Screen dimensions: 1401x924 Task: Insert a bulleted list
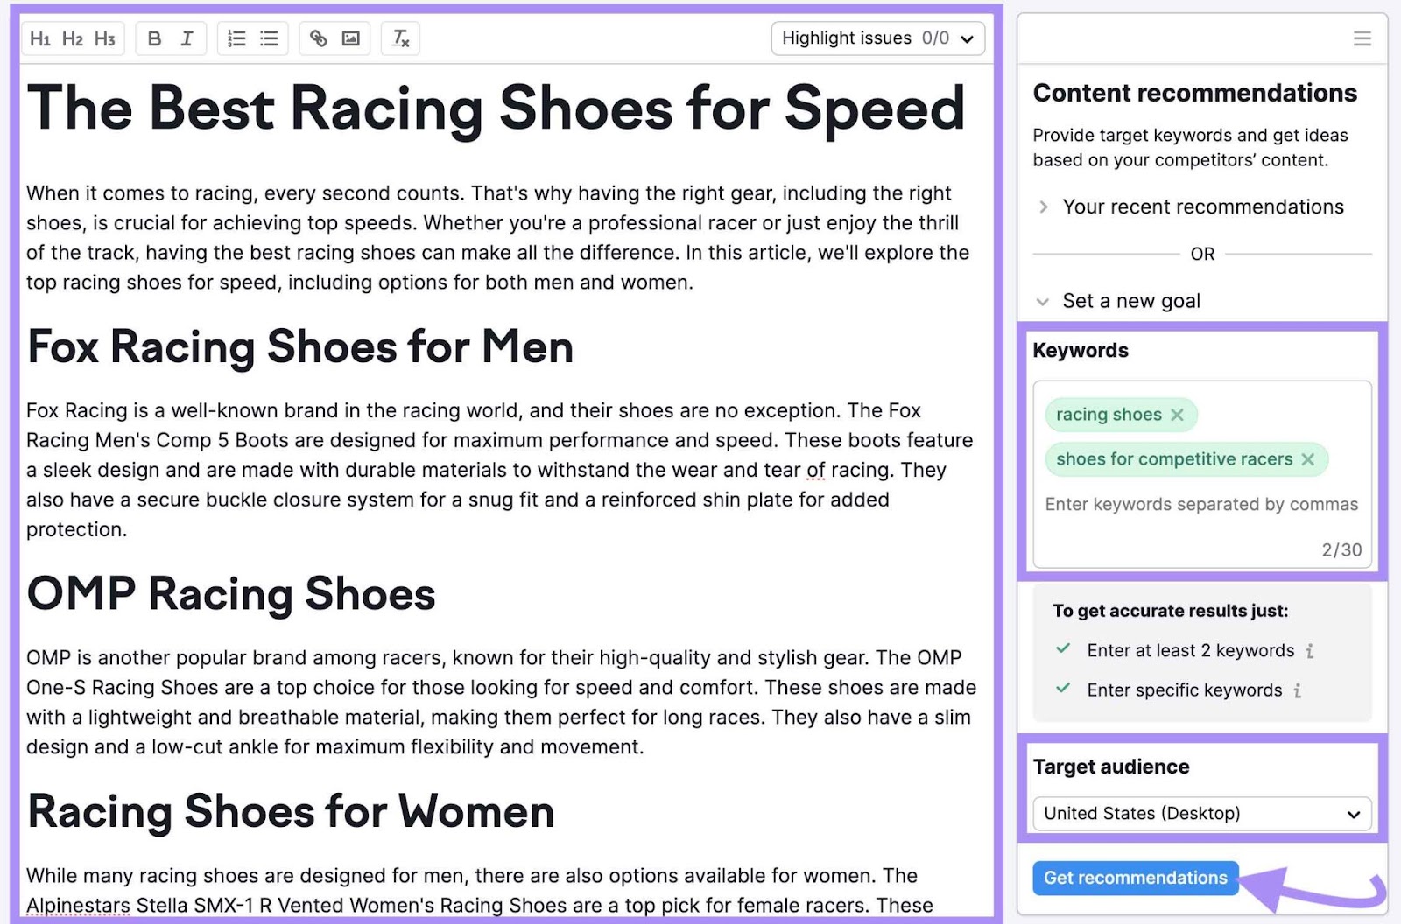[268, 38]
